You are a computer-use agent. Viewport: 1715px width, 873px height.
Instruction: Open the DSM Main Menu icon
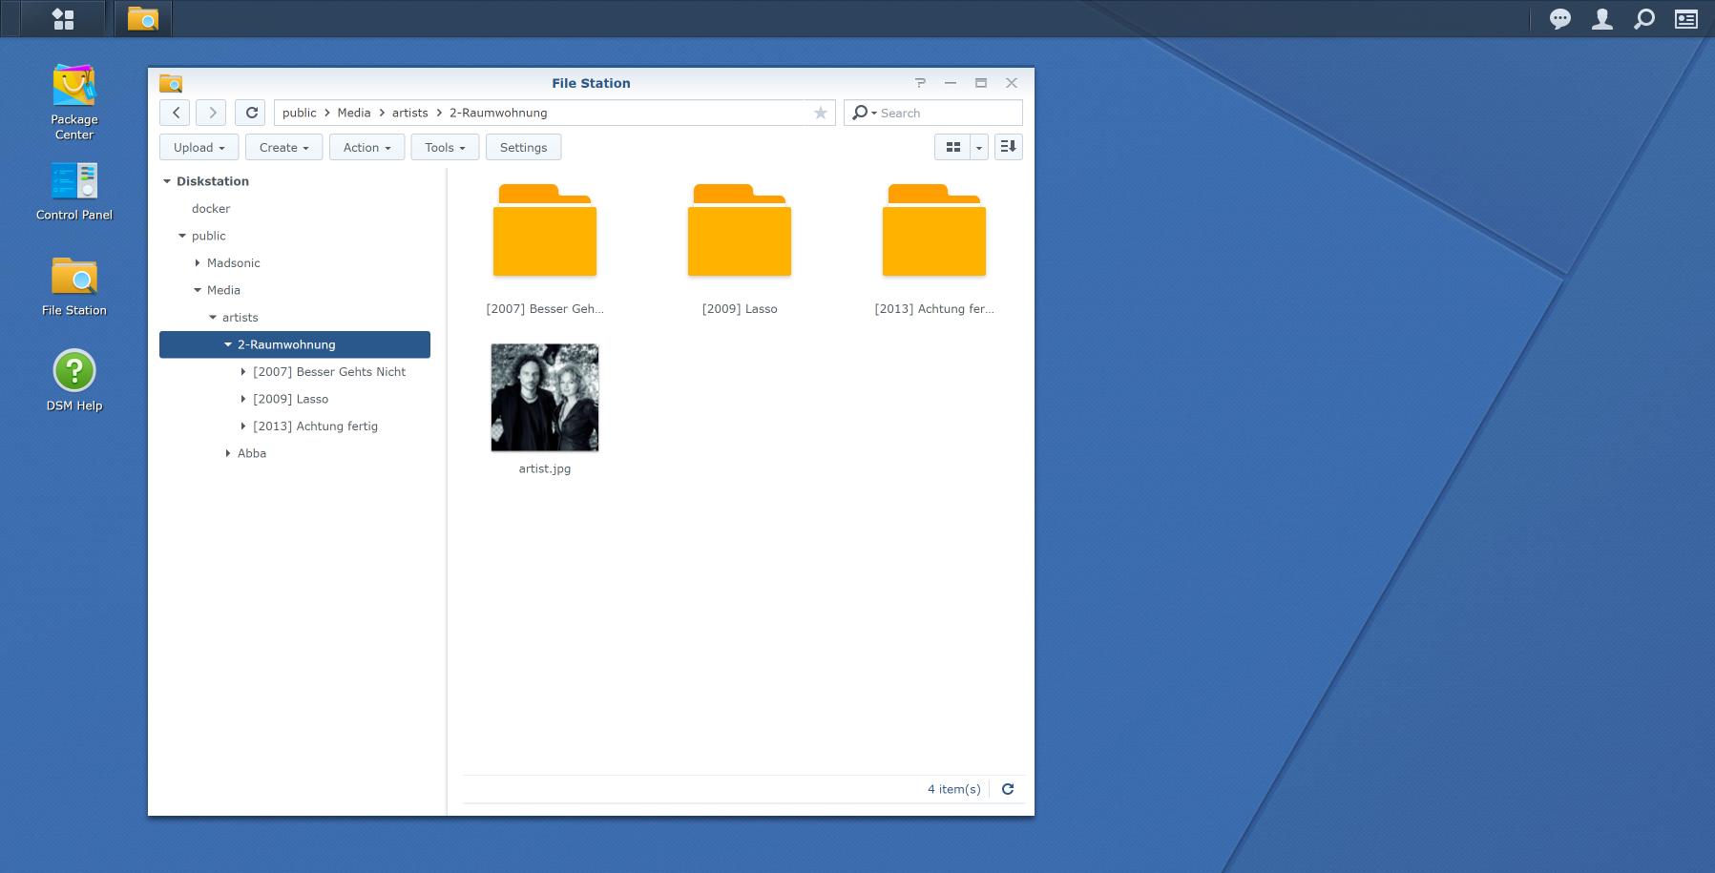pos(63,19)
